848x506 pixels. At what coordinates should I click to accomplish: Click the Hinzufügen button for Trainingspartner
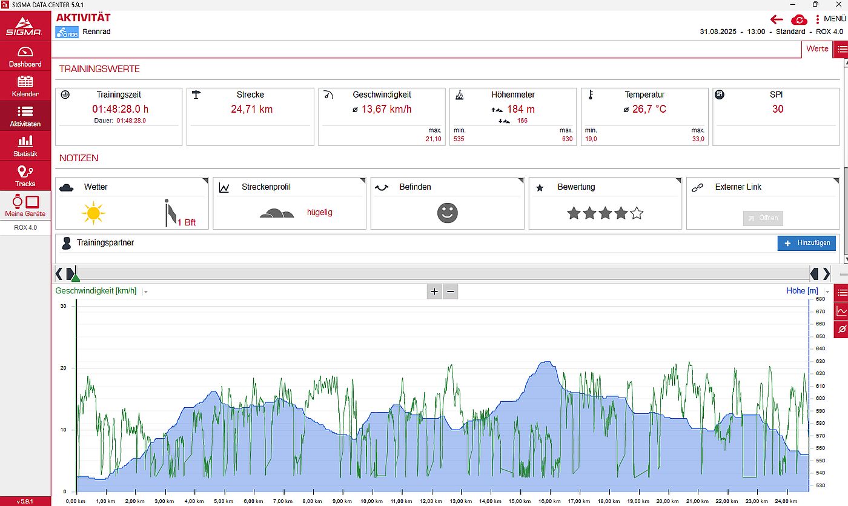[806, 243]
